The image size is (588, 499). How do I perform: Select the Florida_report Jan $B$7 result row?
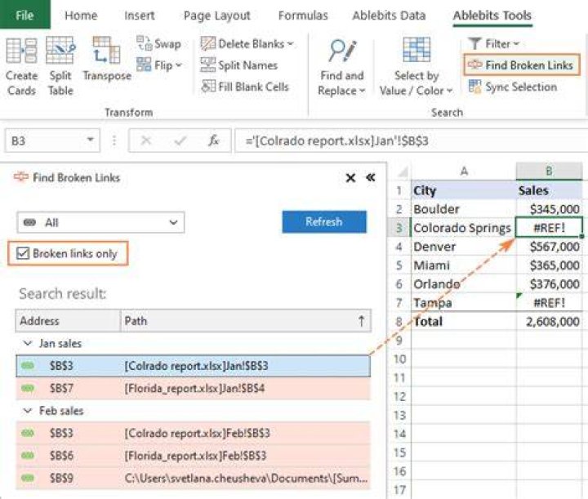[x=193, y=388]
